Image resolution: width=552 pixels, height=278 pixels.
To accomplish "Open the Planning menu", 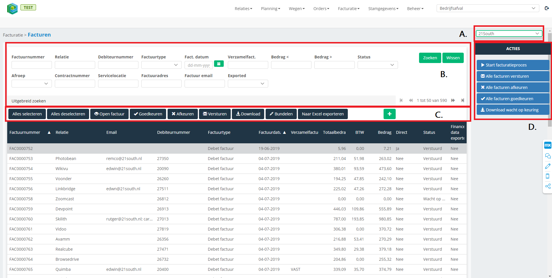I will click(271, 9).
